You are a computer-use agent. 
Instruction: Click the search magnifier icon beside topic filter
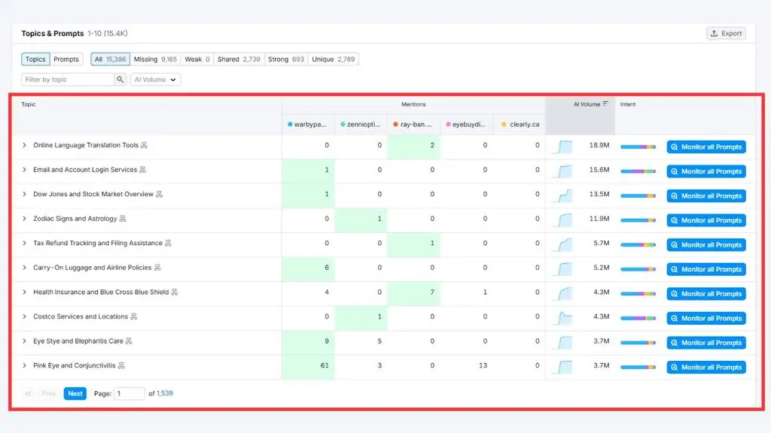point(120,80)
